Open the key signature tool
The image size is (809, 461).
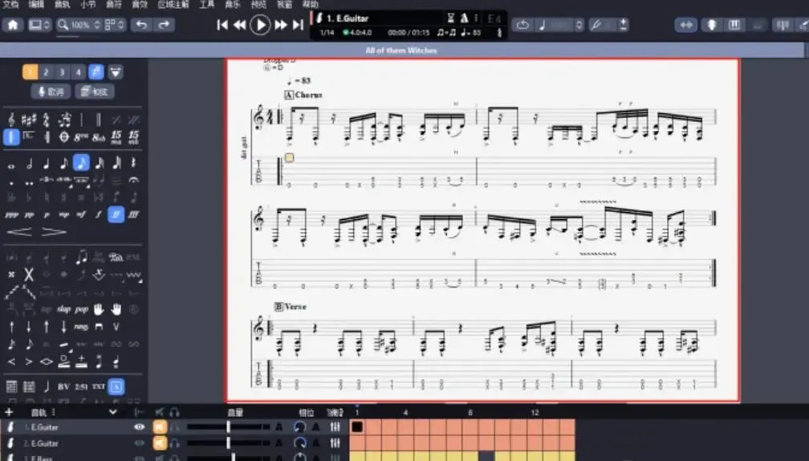coord(28,120)
